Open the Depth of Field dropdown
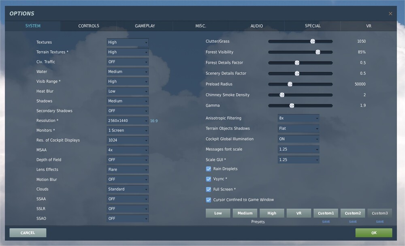This screenshot has width=405, height=246. (128, 160)
